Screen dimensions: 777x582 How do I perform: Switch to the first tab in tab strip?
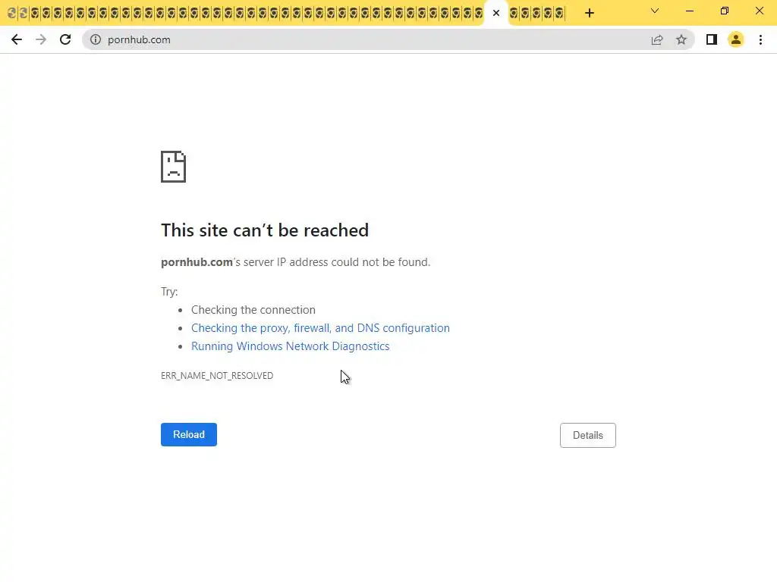(x=12, y=14)
